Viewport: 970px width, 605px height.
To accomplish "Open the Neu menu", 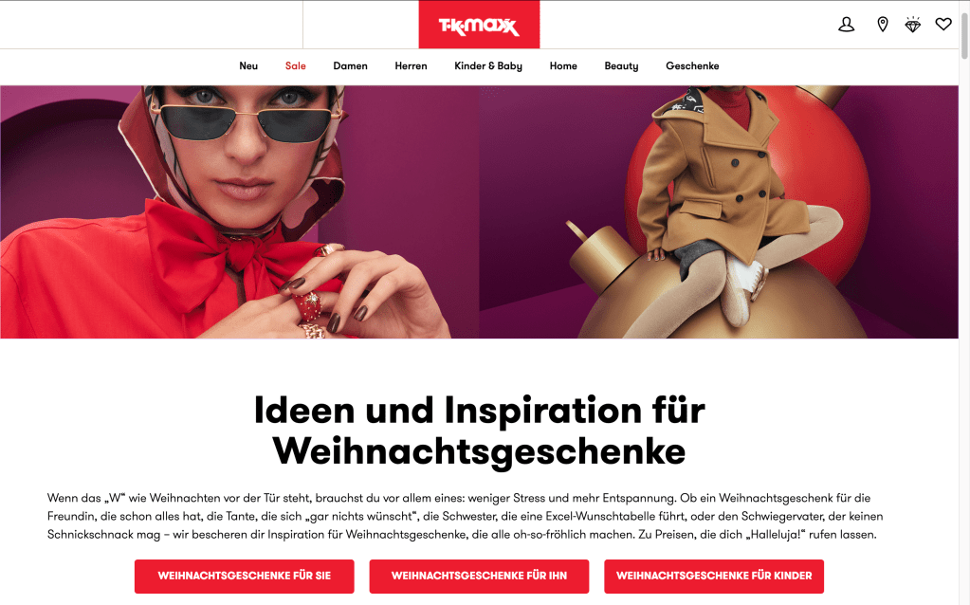I will [x=248, y=66].
